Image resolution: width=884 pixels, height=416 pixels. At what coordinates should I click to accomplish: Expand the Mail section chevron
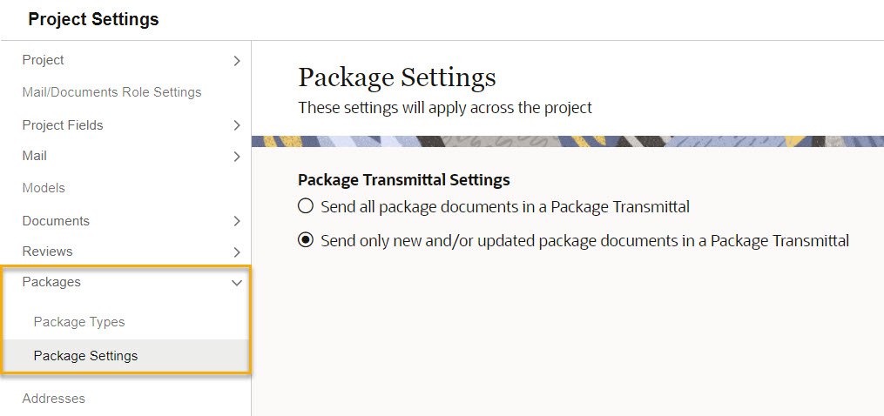237,157
